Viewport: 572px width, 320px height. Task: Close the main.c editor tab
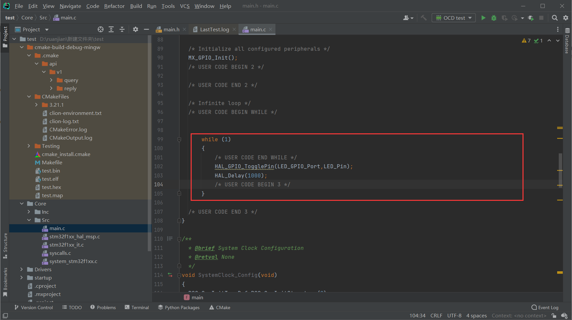point(270,29)
